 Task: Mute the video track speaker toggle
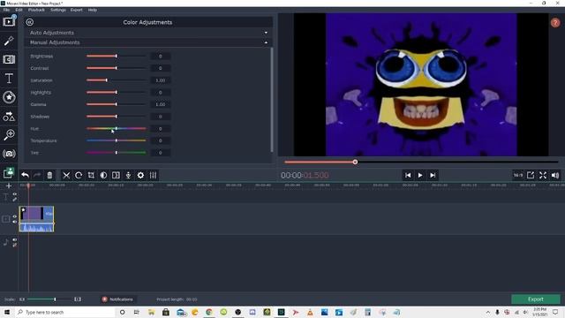pyautogui.click(x=15, y=222)
